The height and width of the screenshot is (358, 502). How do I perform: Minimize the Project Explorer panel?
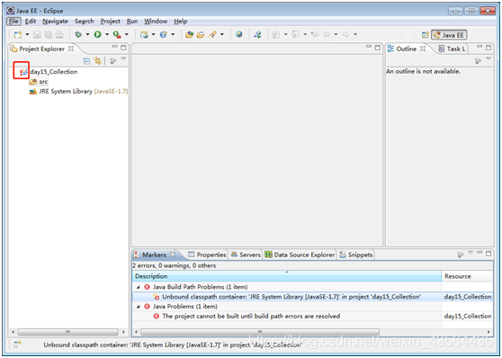point(114,48)
